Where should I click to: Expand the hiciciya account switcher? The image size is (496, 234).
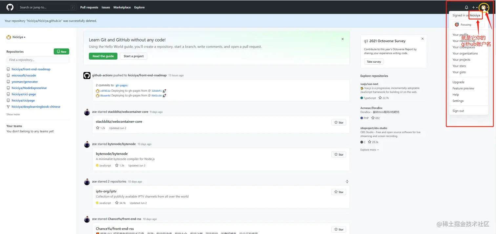[16, 37]
